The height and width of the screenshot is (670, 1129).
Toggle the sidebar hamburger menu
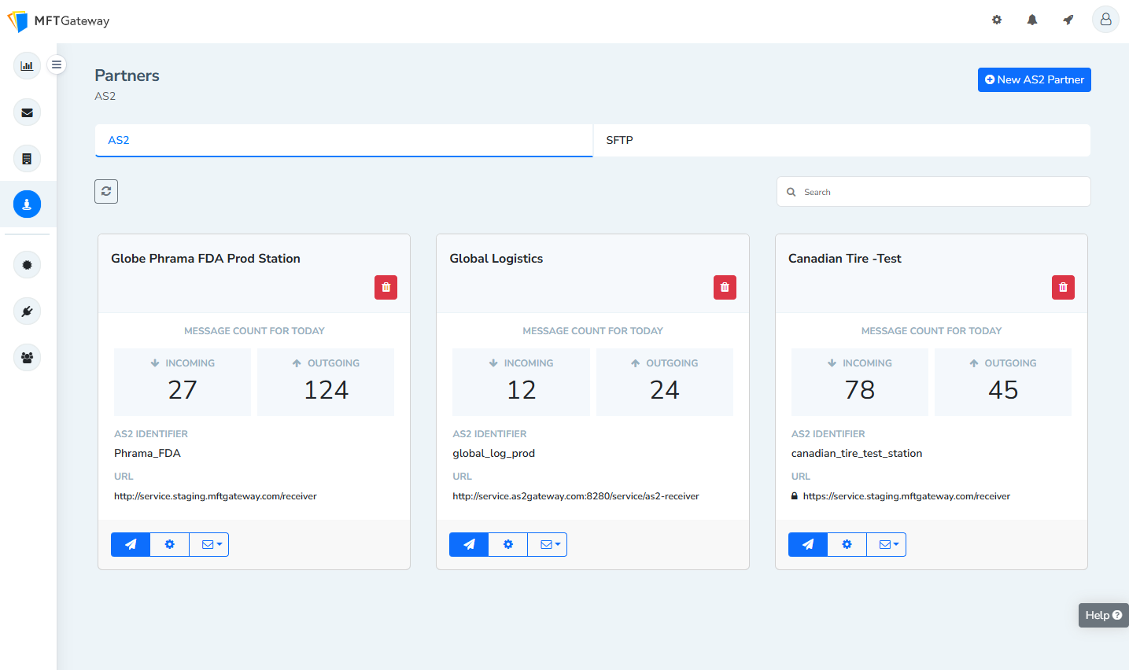point(57,64)
